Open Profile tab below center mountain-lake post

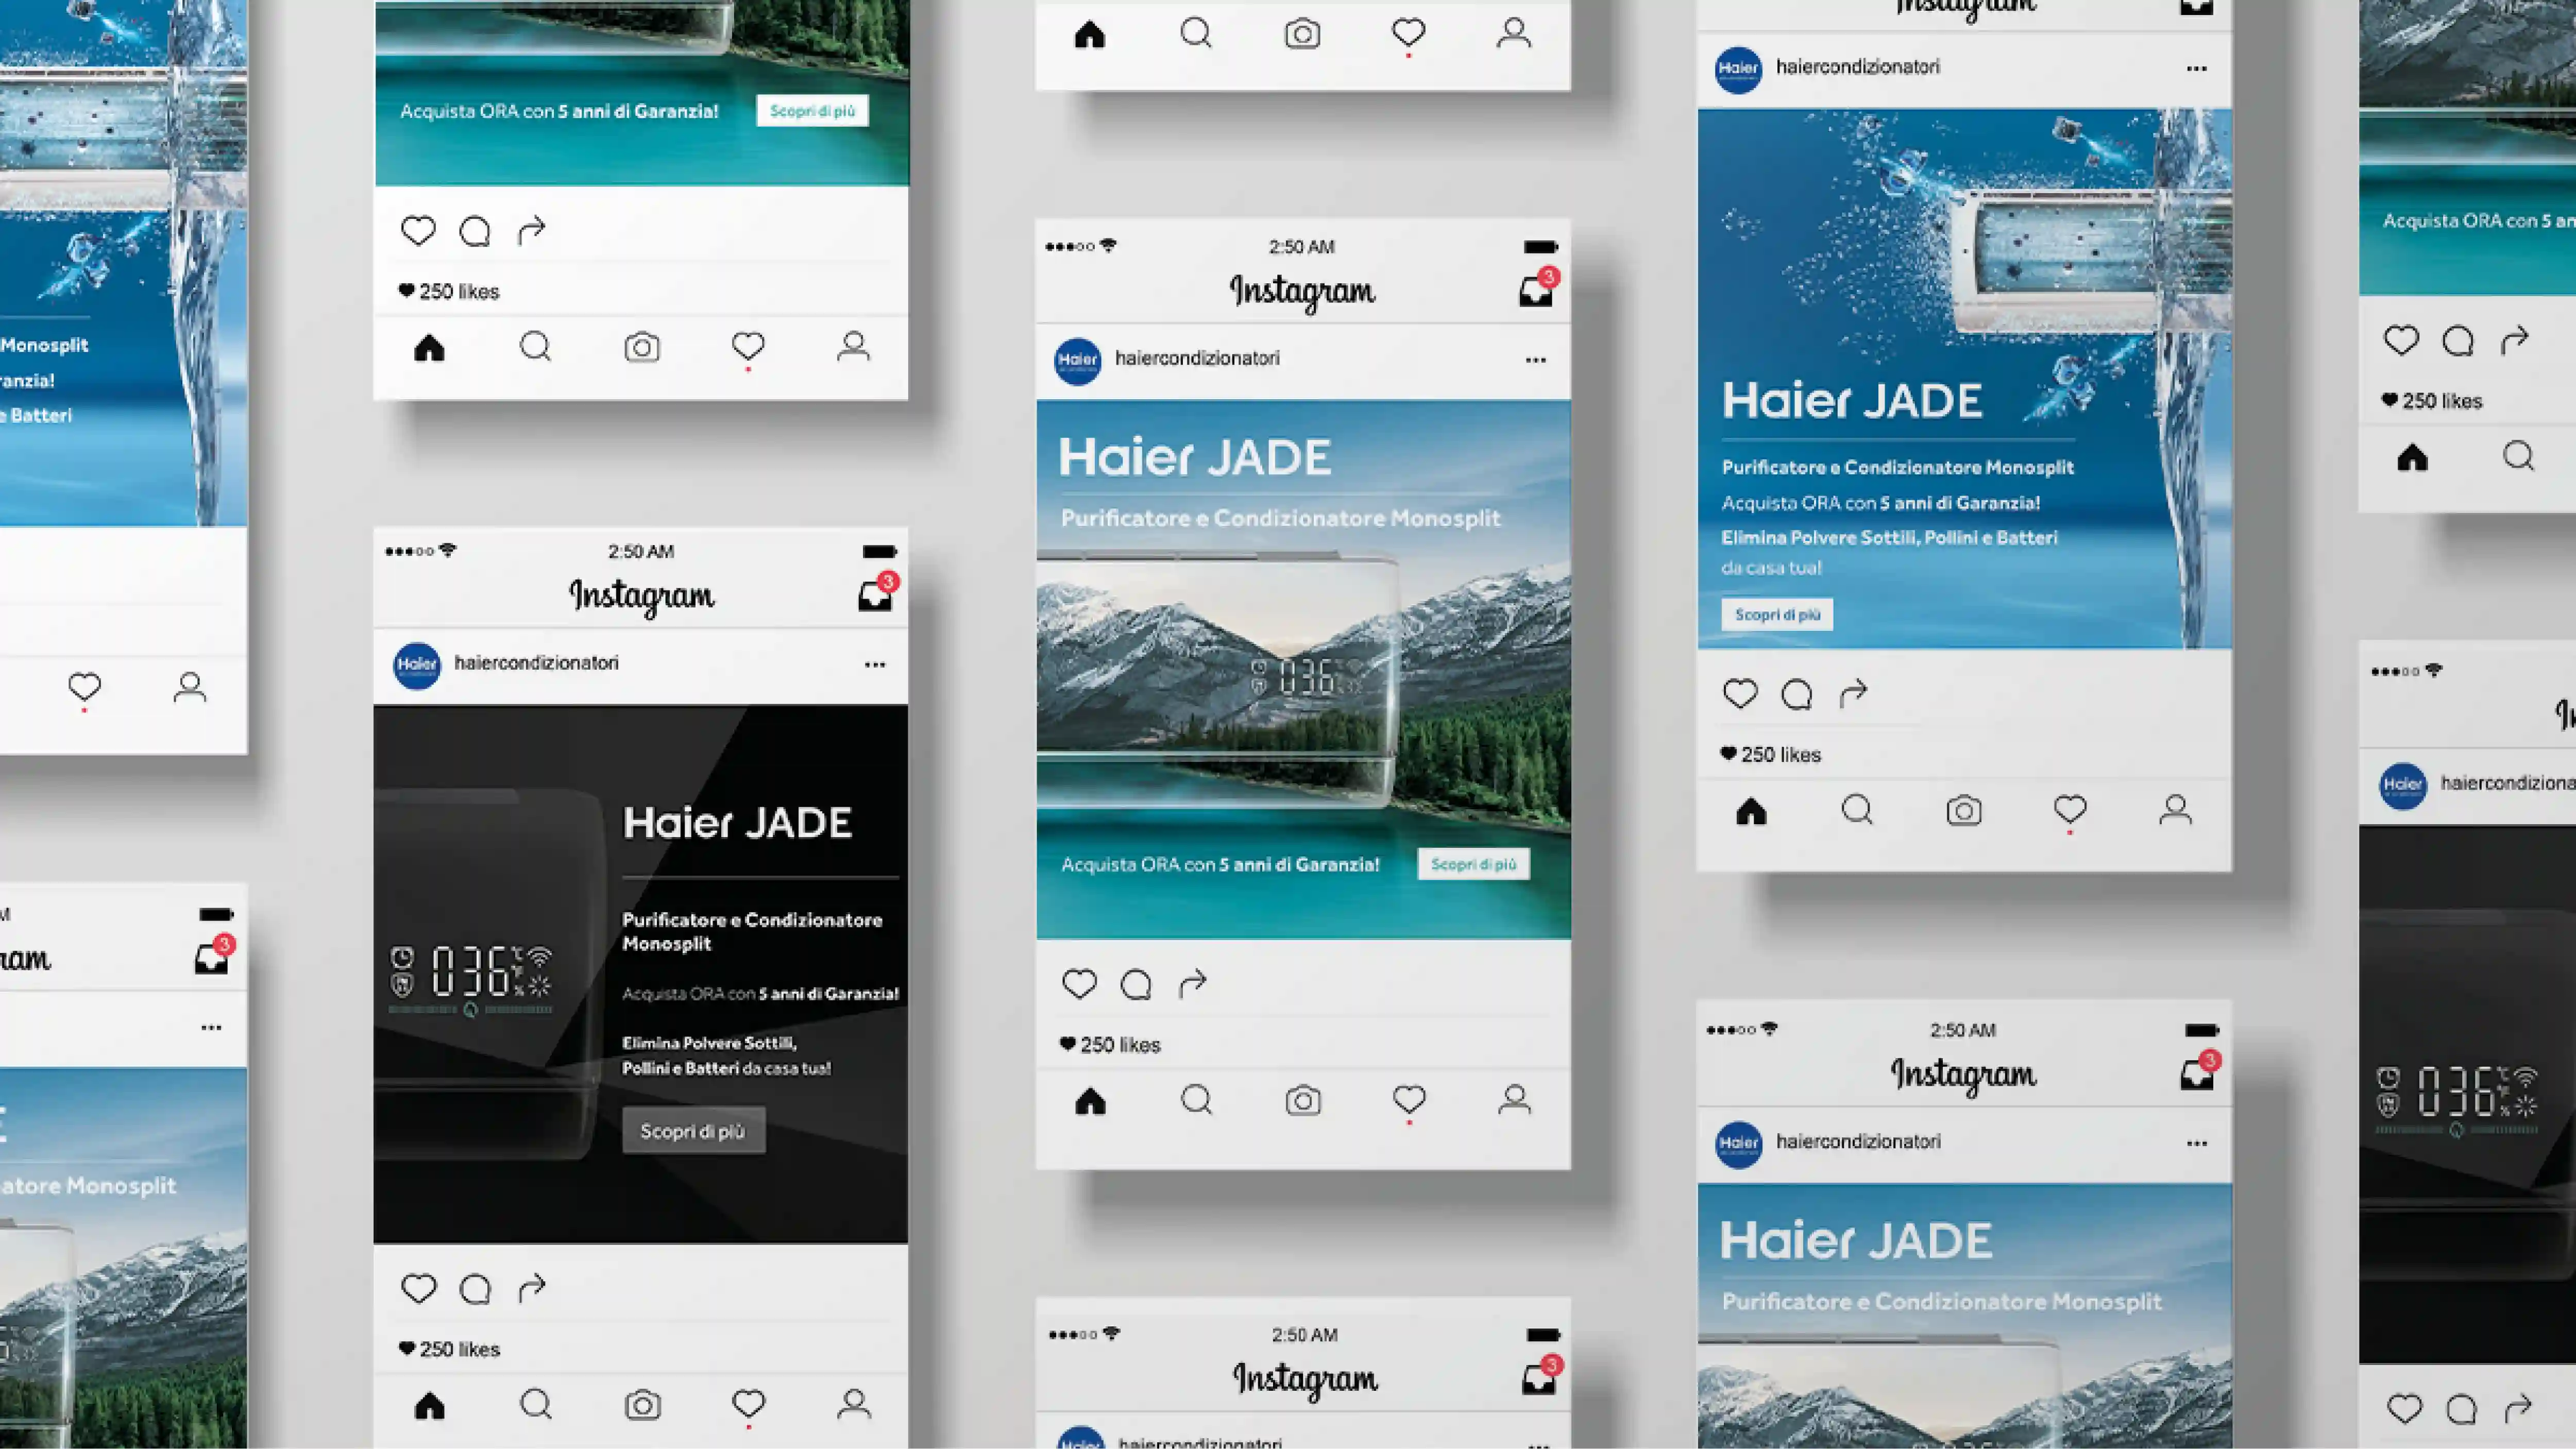coord(1515,1100)
